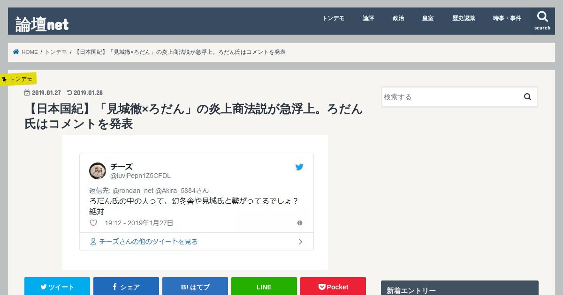
Task: Click the article title headline
Action: [194, 116]
